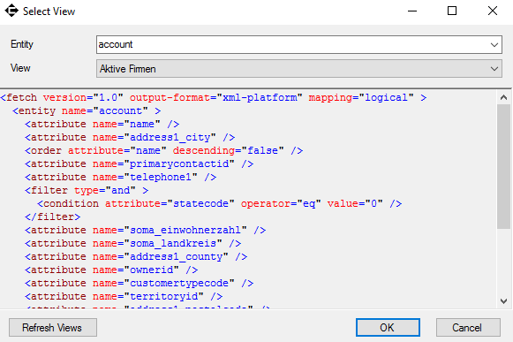Image resolution: width=513 pixels, height=342 pixels.
Task: Close the Select View window
Action: [493, 11]
